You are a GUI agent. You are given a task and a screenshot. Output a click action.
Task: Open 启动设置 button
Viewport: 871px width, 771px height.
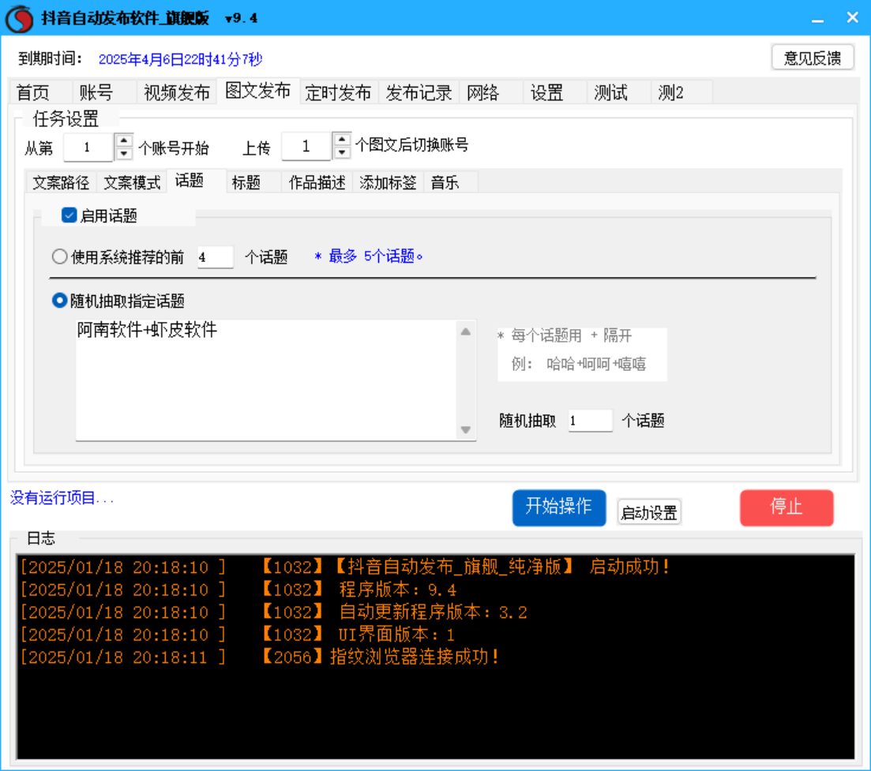(x=649, y=512)
